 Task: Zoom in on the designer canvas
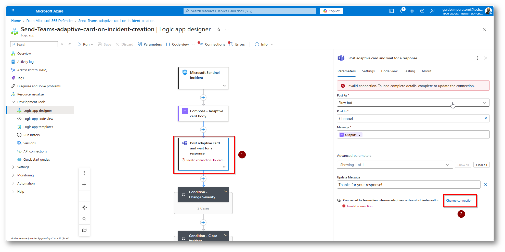84,185
